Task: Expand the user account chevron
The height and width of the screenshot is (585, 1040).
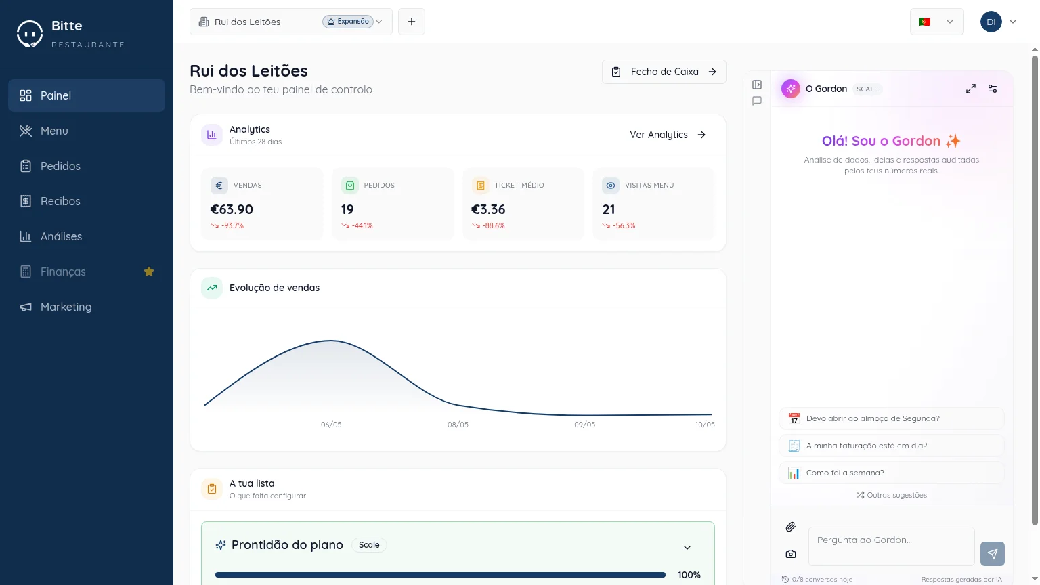Action: [x=1013, y=22]
